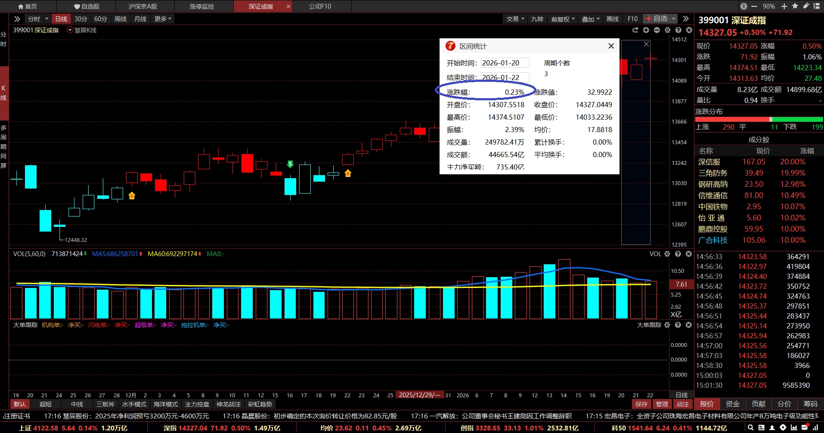Click the search magnifier in the status bar
The height and width of the screenshot is (433, 824).
tap(751, 428)
